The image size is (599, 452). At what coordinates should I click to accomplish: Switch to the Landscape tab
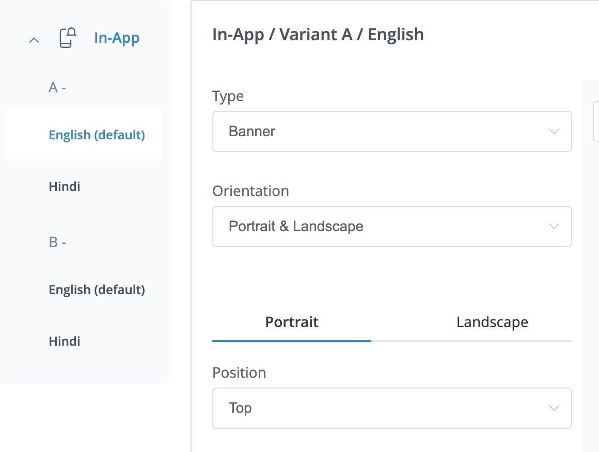point(492,322)
